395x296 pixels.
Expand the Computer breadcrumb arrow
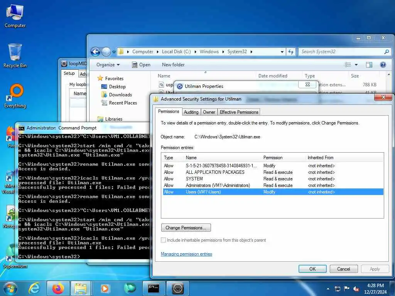pos(157,52)
